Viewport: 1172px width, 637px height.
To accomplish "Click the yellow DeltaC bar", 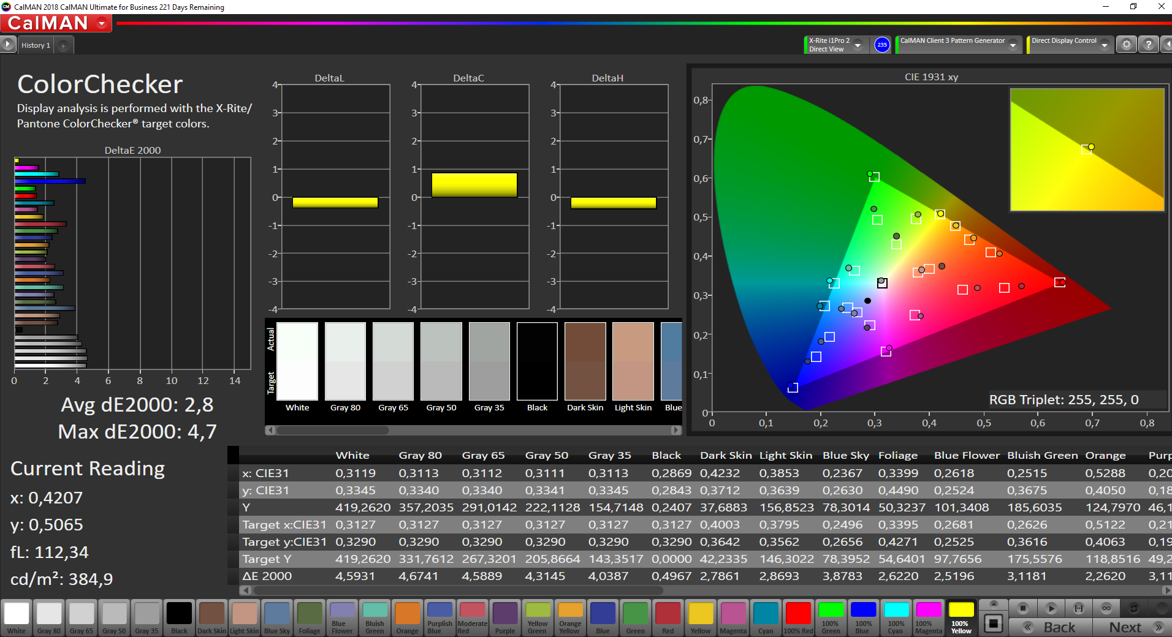I will point(474,185).
